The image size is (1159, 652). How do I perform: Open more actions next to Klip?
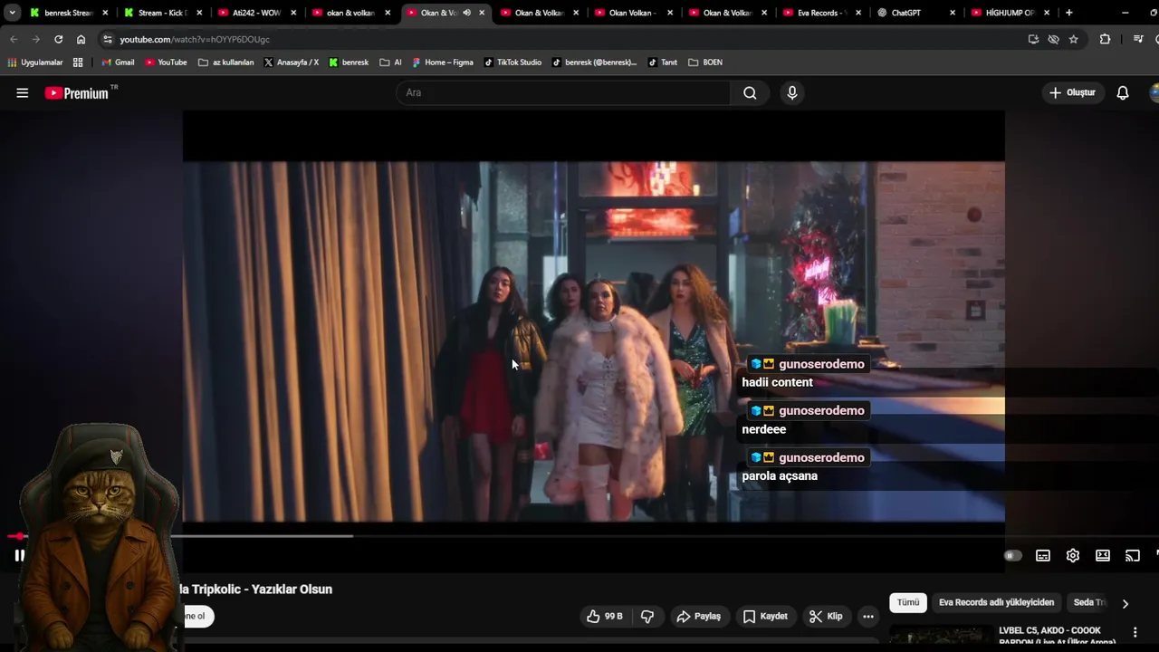coord(868,616)
